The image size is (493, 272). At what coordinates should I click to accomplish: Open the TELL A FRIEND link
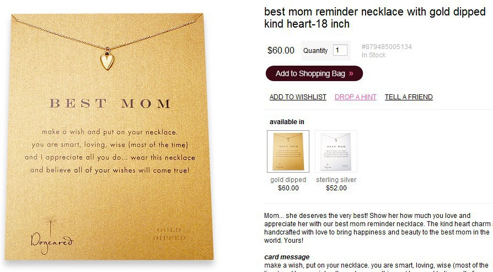click(x=409, y=97)
